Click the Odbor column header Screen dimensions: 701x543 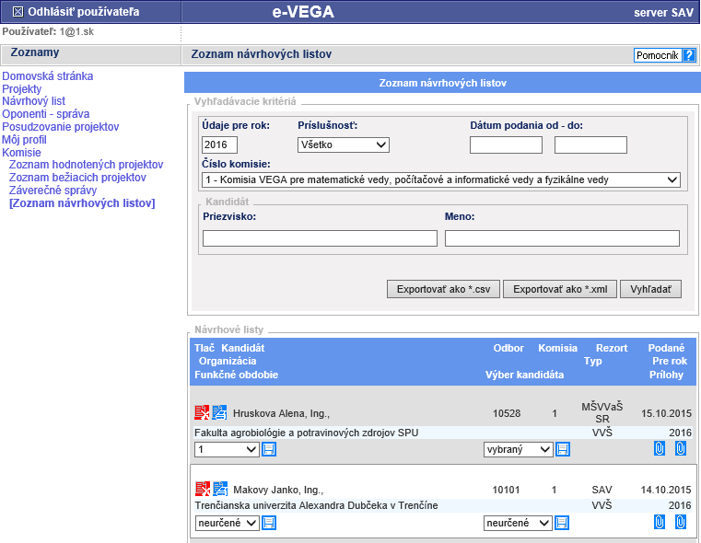(x=508, y=348)
